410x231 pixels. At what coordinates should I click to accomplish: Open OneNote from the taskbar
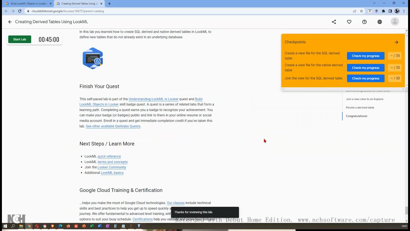(x=107, y=226)
